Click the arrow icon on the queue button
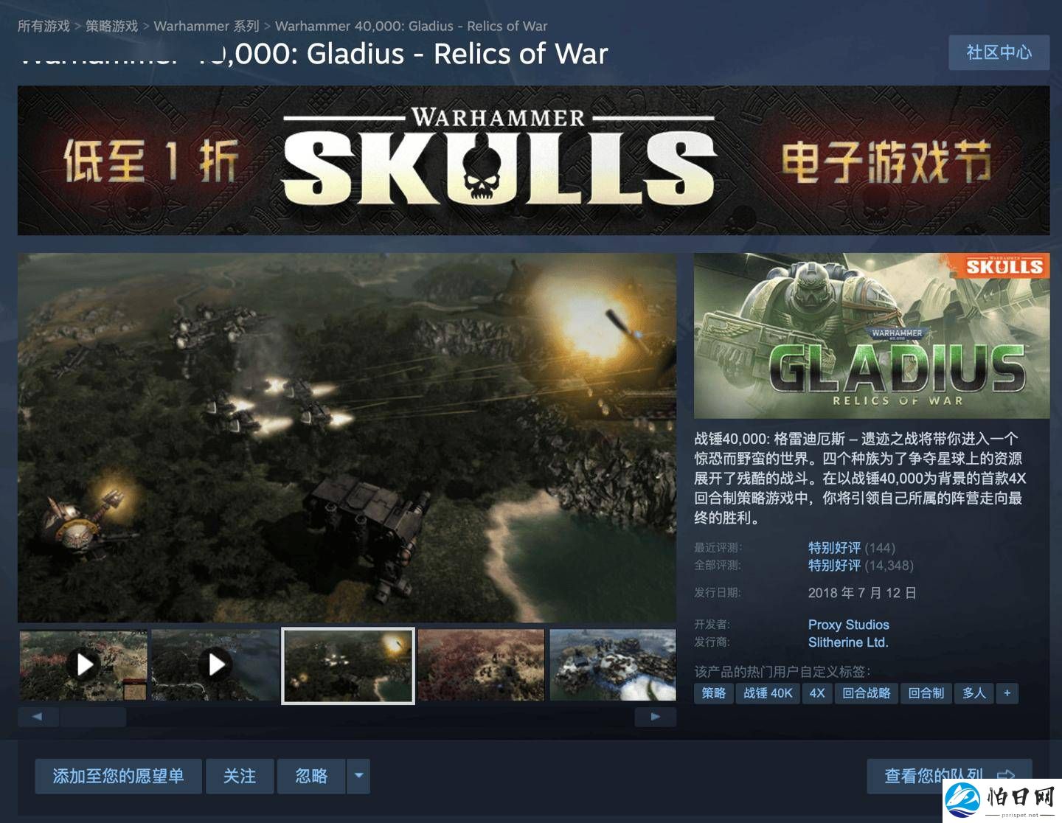Screen dimensions: 1062x823 click(x=1005, y=776)
